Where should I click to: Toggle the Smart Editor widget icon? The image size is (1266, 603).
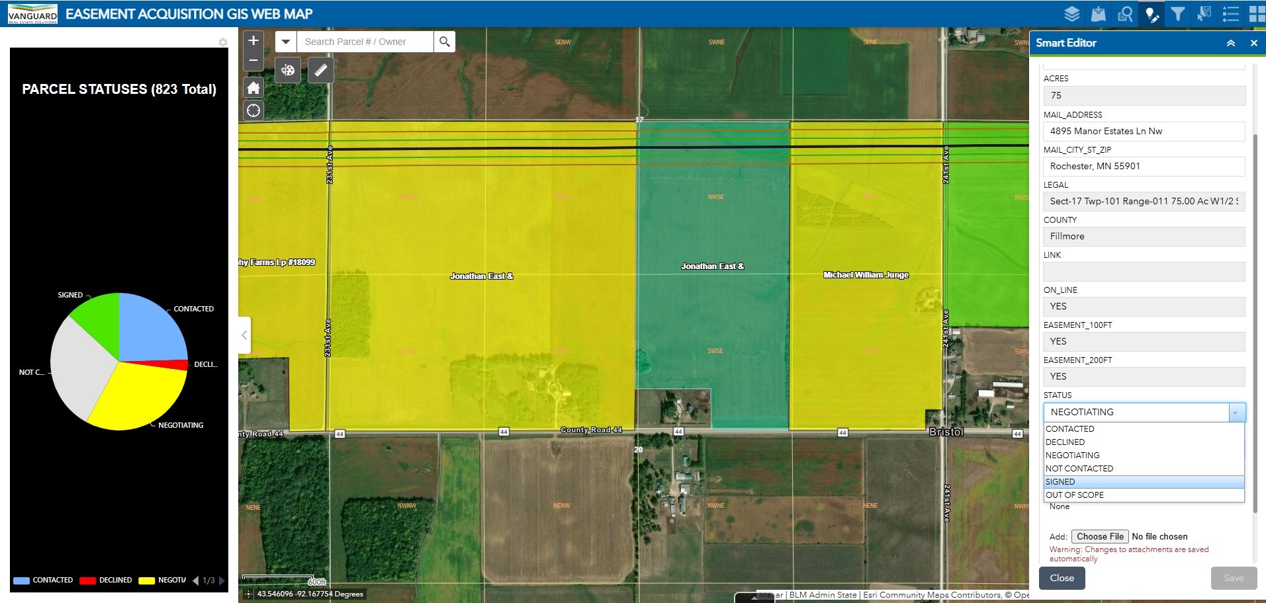[x=1152, y=14]
